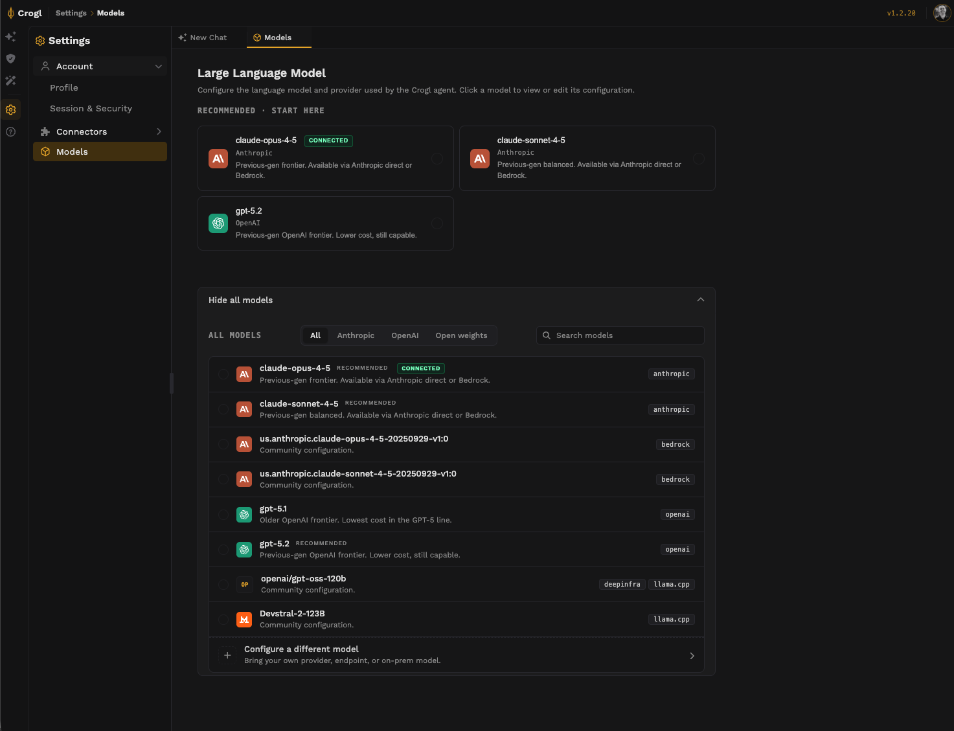Click the OpenAI logo on gpt-5.2 card

218,223
